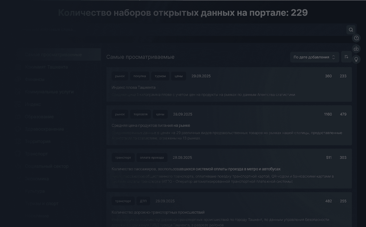The width and height of the screenshot is (366, 227).
Task: Click the Образование category icon
Action: (18, 117)
